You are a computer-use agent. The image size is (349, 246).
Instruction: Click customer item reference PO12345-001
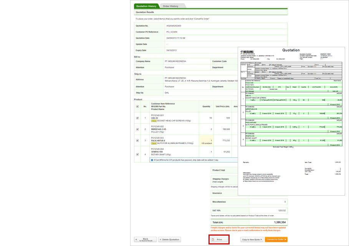click(157, 115)
